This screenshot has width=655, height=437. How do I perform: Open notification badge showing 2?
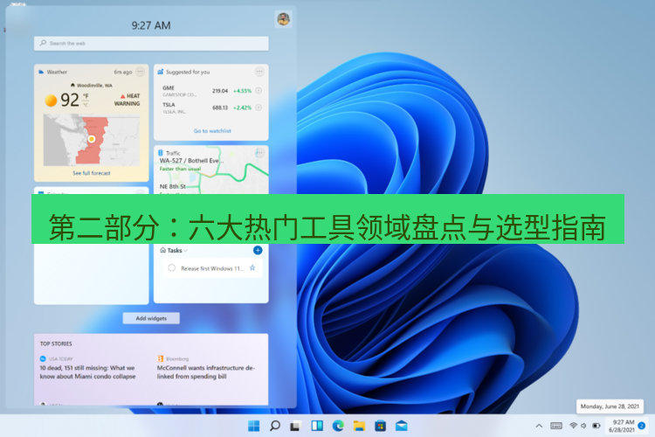click(x=642, y=426)
